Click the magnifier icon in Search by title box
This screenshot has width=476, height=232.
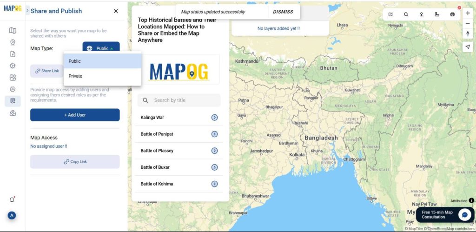(145, 100)
